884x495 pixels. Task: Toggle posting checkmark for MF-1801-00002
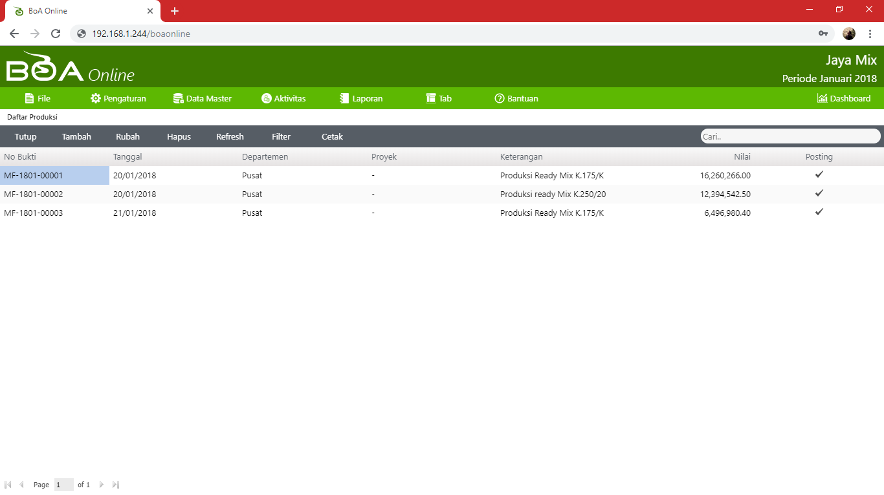(819, 193)
